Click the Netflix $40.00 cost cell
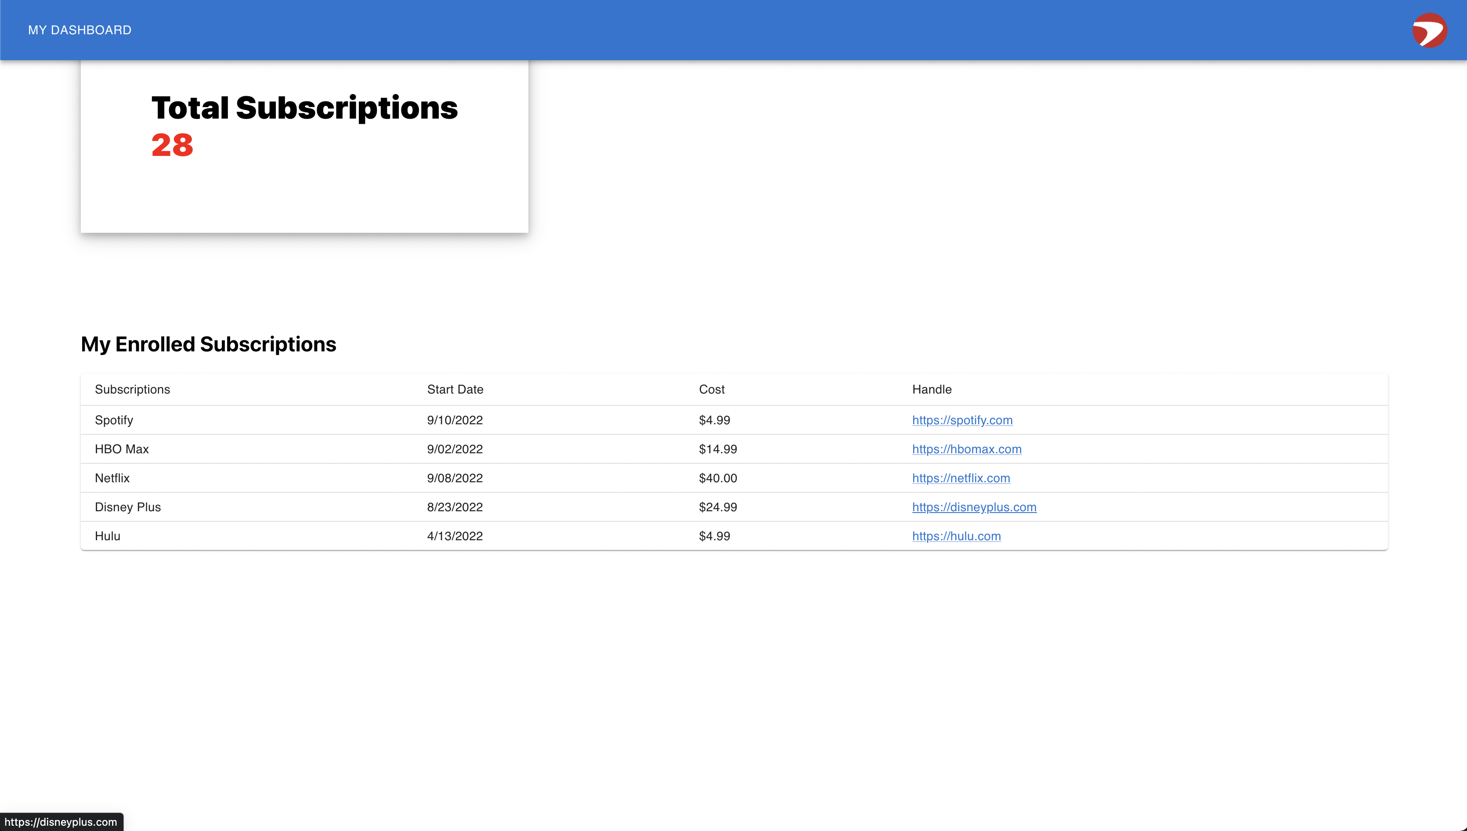This screenshot has width=1467, height=831. 718,478
